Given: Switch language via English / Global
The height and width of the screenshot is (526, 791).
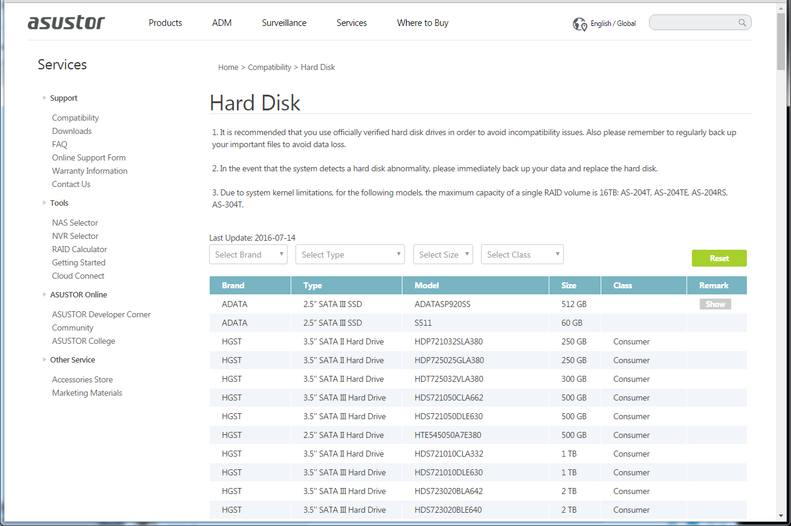Looking at the screenshot, I should tap(613, 24).
